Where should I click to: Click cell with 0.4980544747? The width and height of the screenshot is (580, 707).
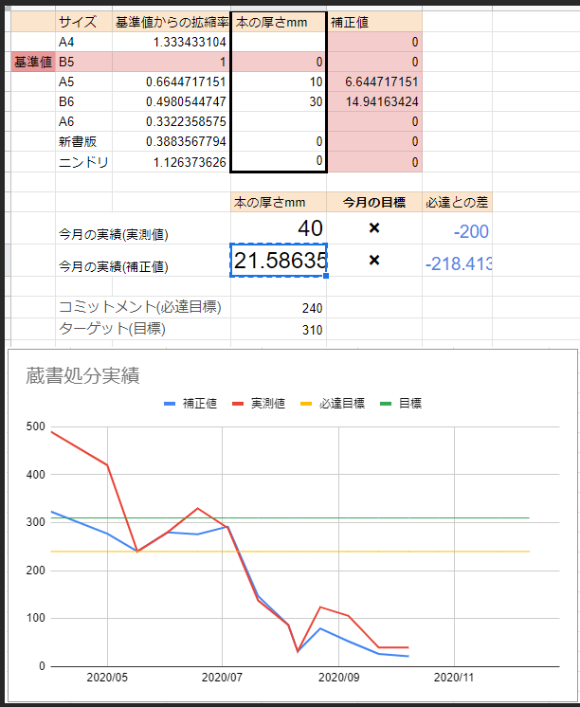172,101
